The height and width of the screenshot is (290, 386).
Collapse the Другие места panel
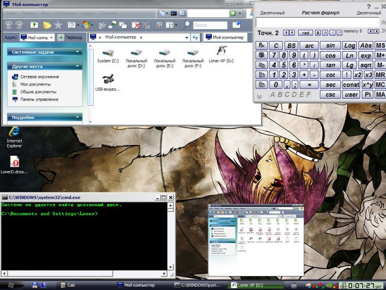point(78,66)
